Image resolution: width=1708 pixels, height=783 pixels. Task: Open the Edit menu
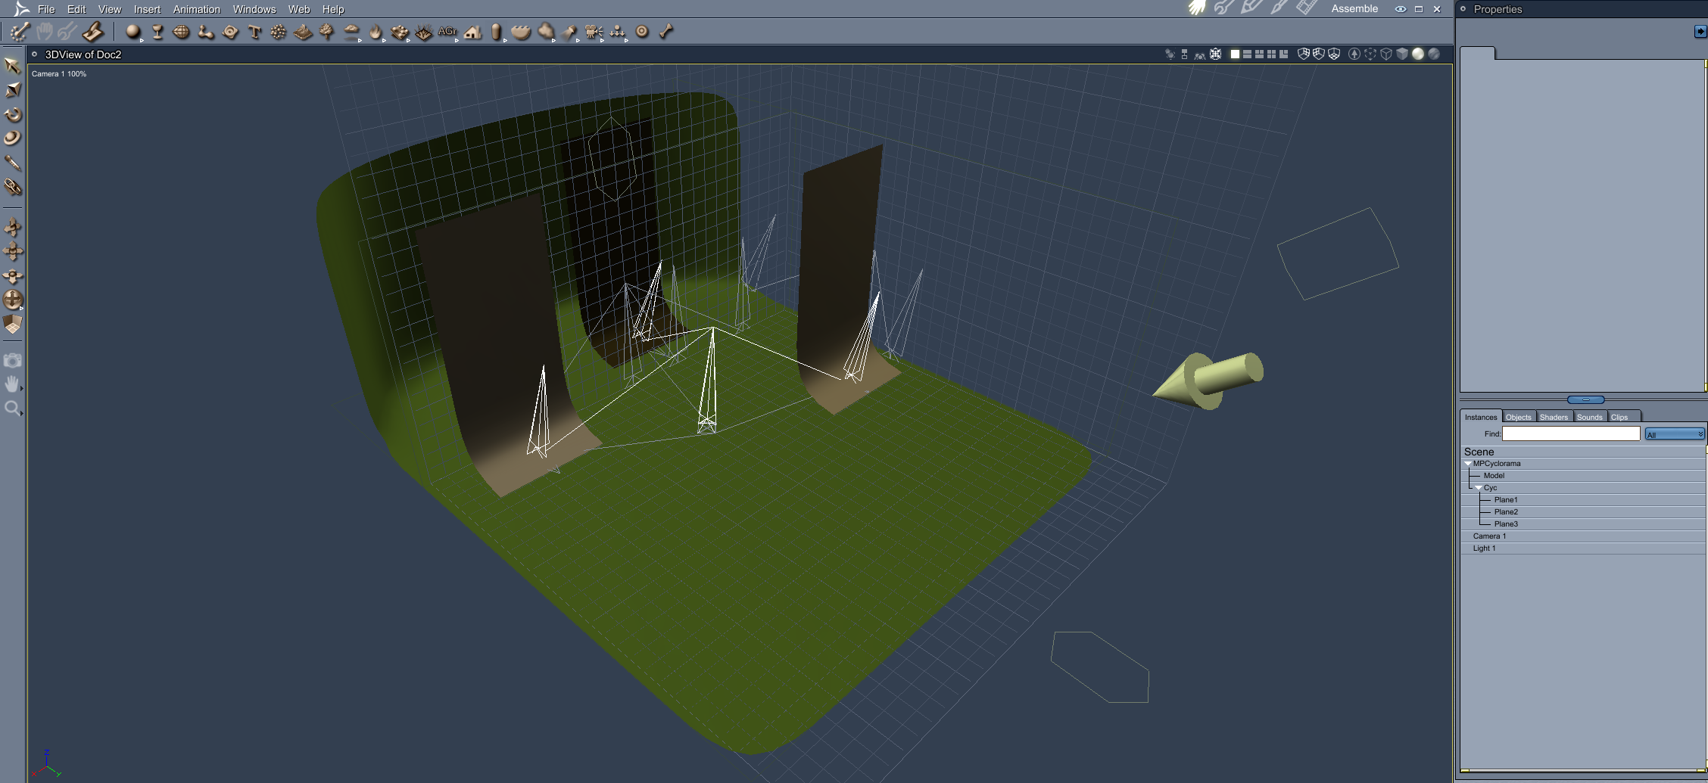[x=76, y=9]
